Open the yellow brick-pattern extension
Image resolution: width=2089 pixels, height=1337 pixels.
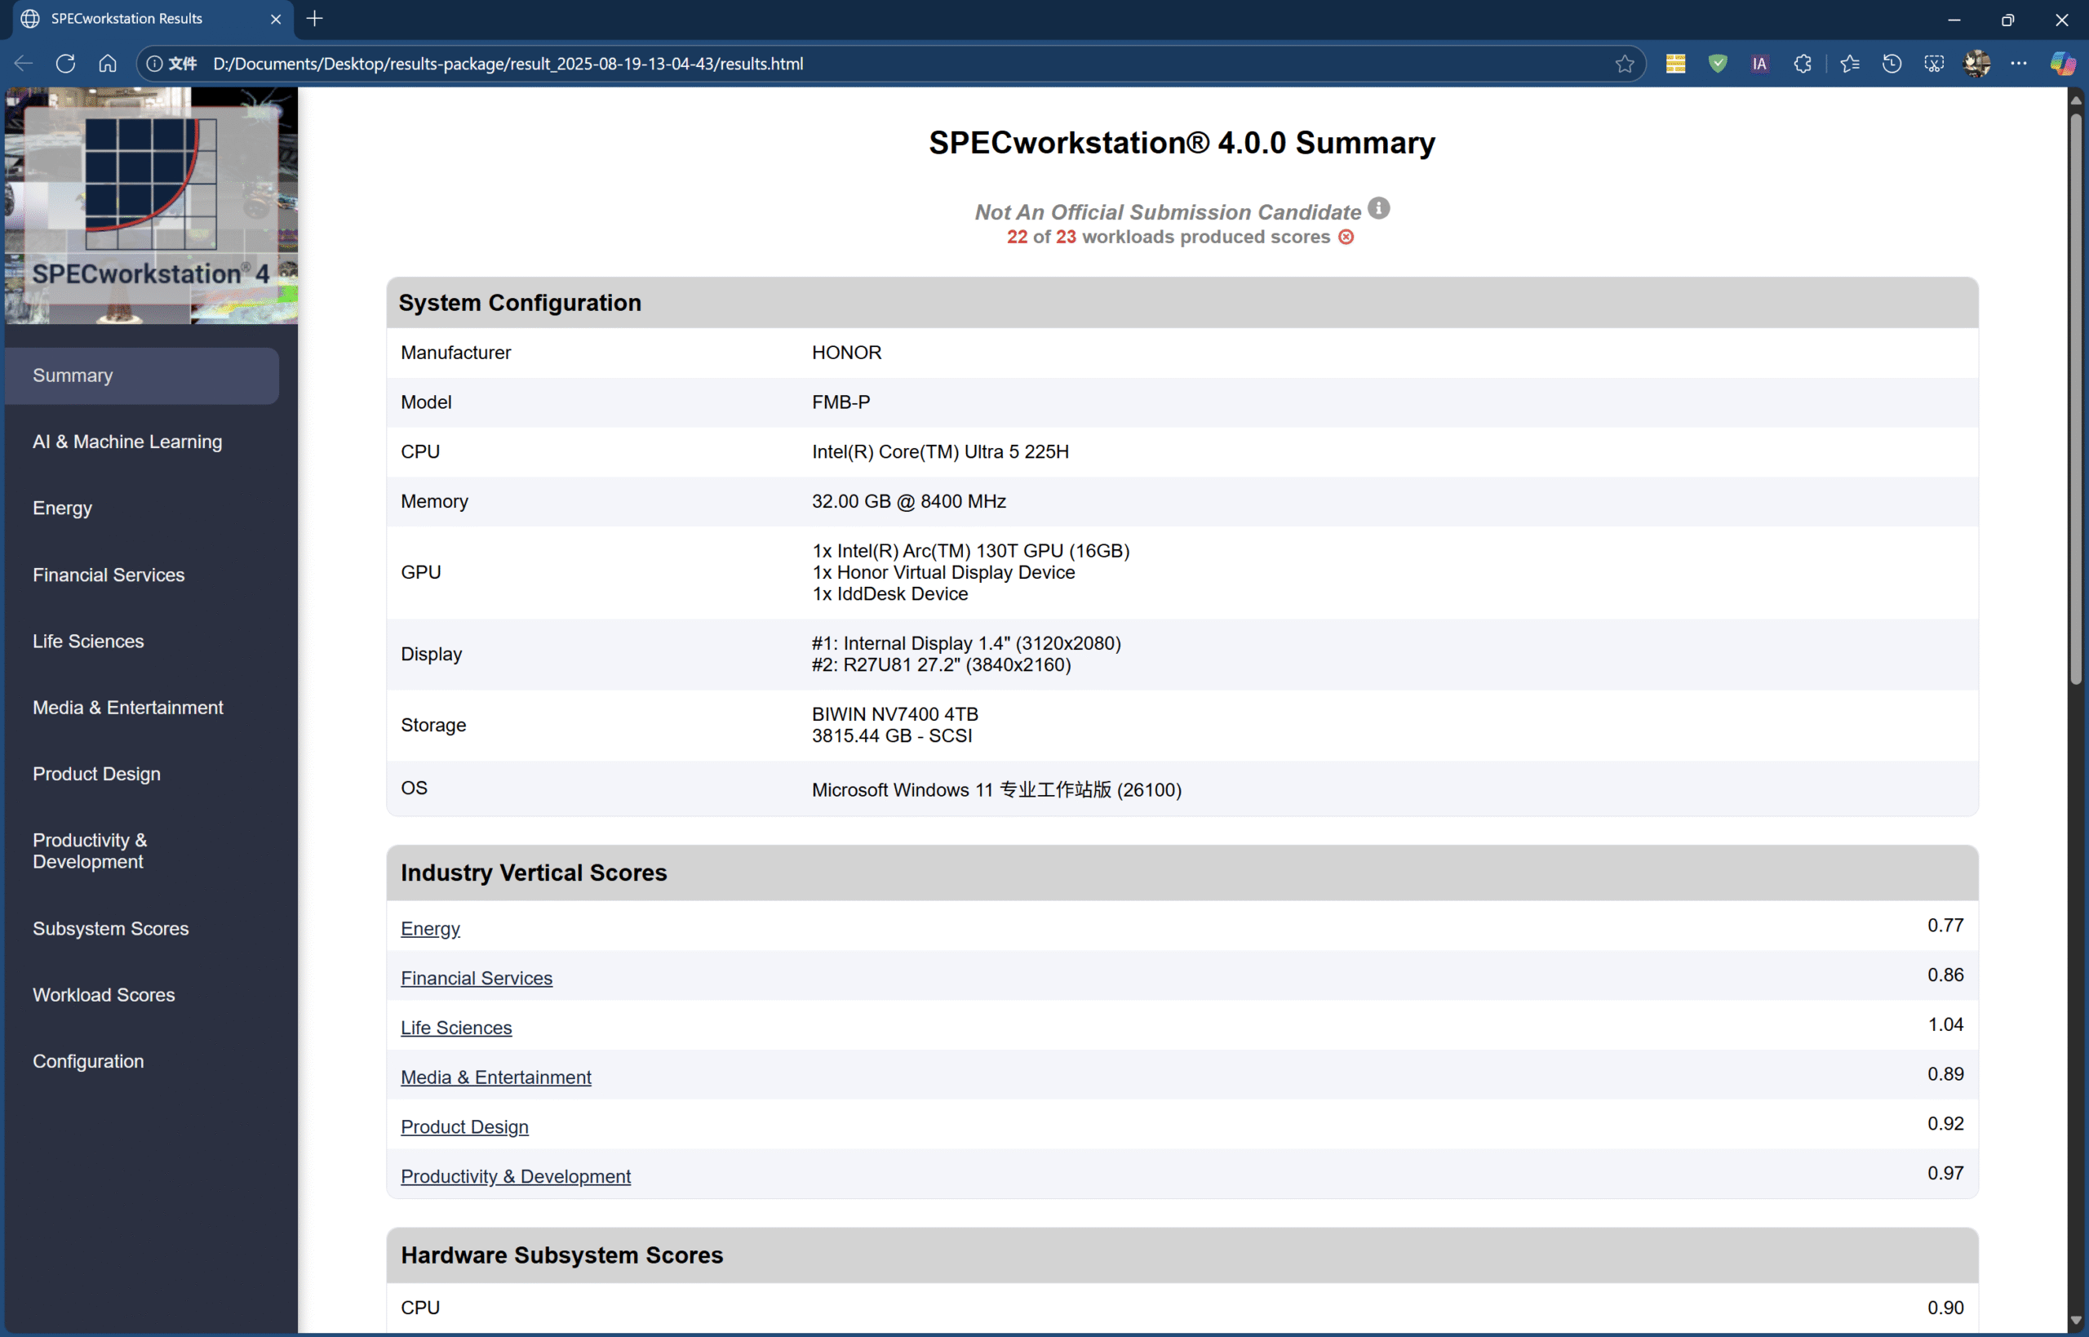click(x=1675, y=64)
